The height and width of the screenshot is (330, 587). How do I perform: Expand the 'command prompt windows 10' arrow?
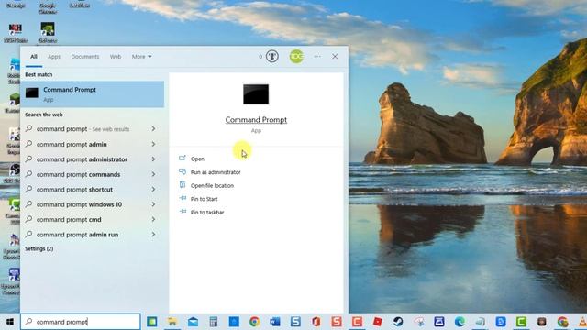[153, 204]
